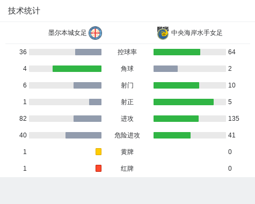
Task: Click the grey dangerous attacks bar showing 40
Action: click(x=83, y=135)
